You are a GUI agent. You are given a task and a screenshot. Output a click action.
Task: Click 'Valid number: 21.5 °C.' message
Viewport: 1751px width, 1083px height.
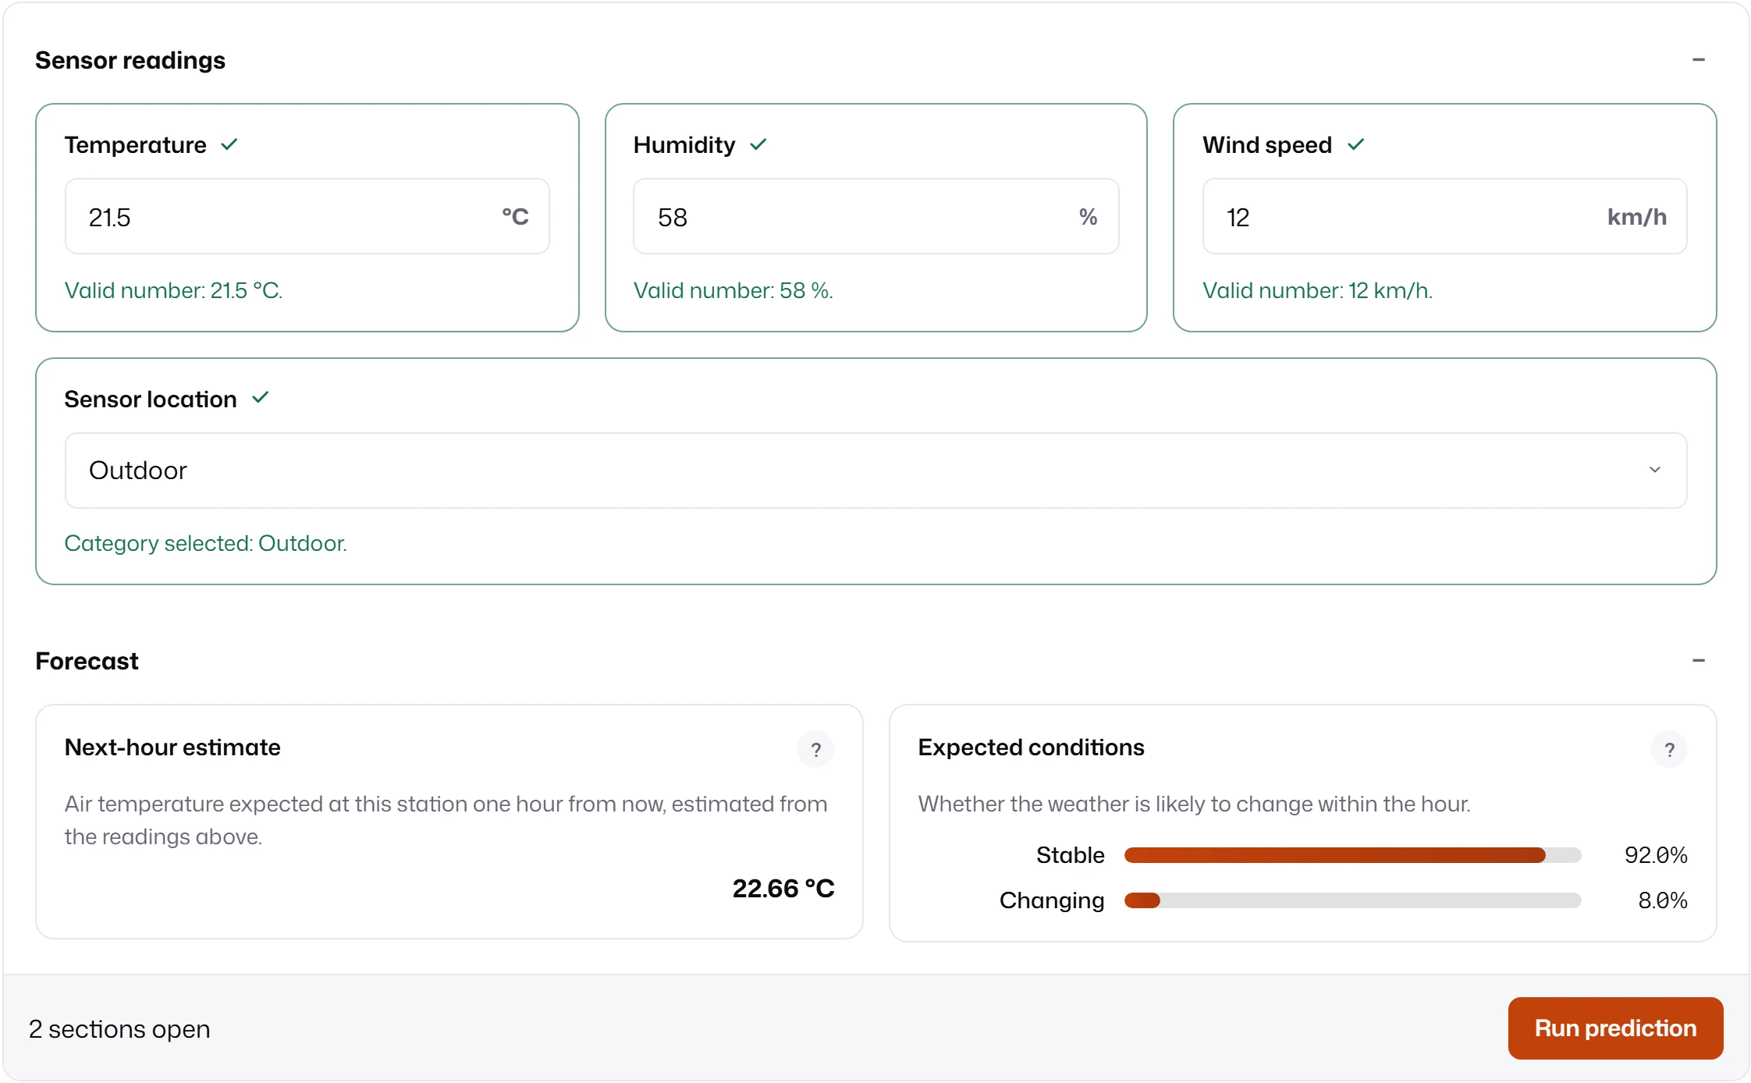coord(173,290)
